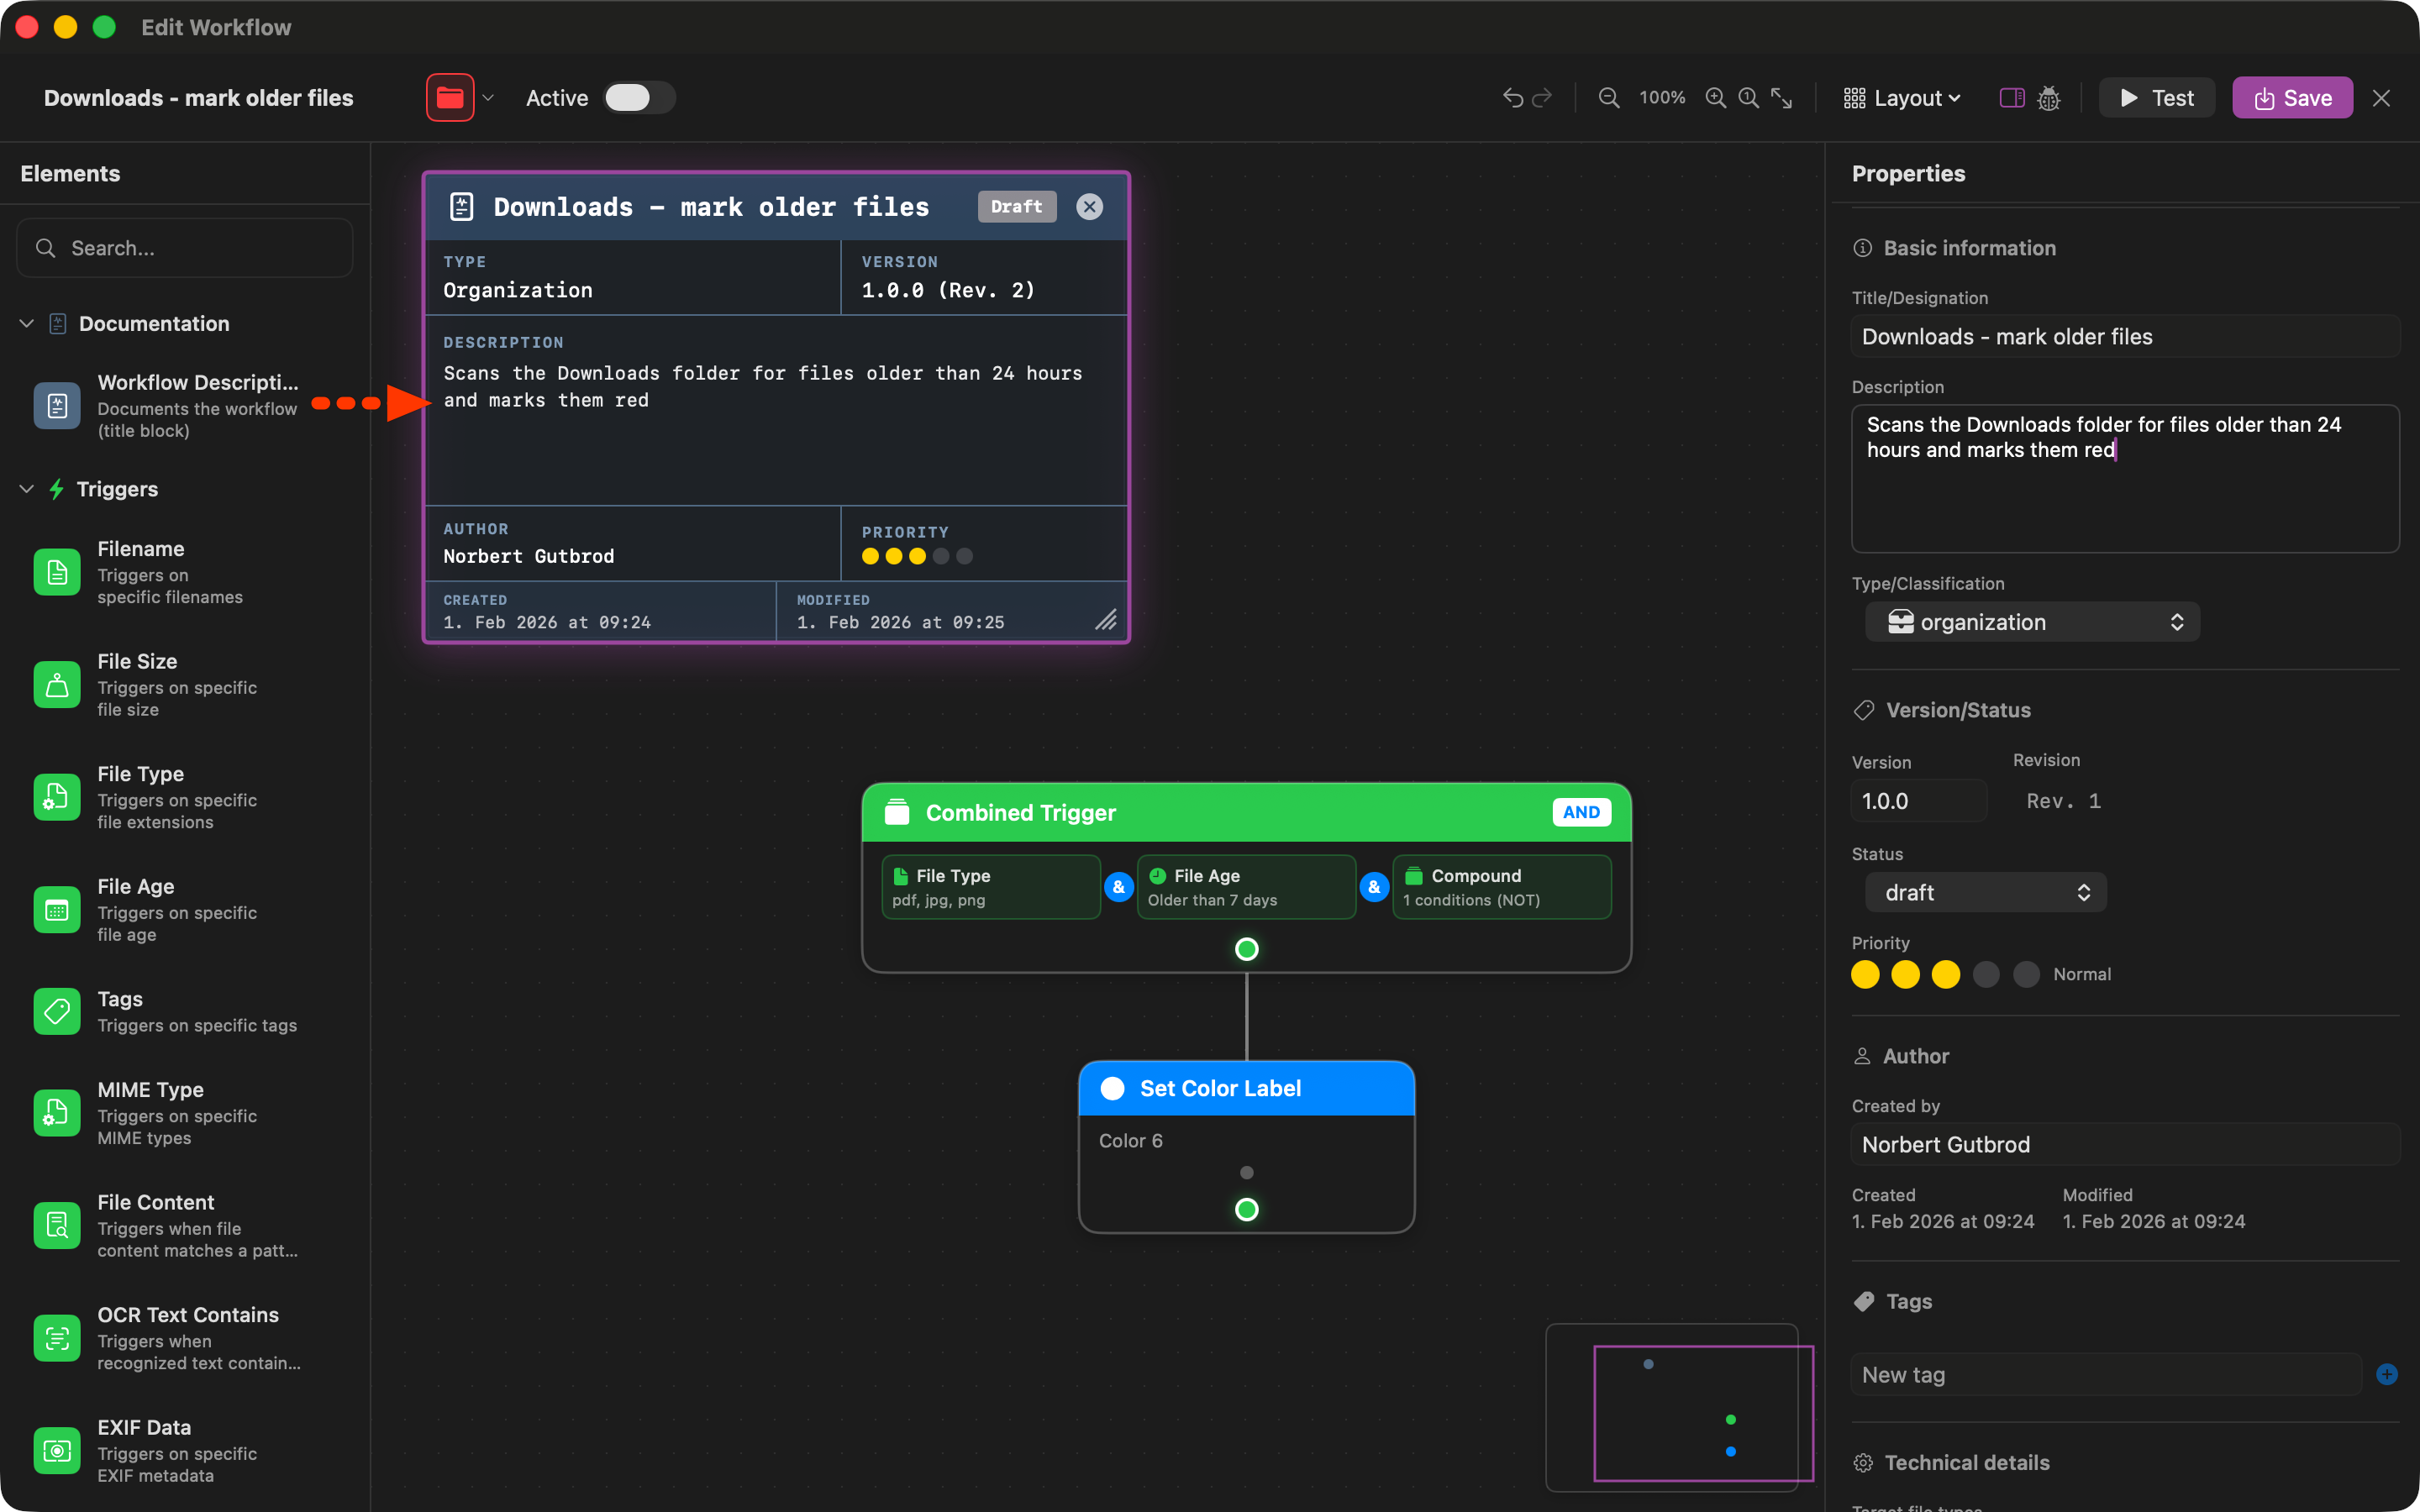Viewport: 2420px width, 1512px height.
Task: Click the File Age Older than 7 days chip
Action: [x=1246, y=887]
